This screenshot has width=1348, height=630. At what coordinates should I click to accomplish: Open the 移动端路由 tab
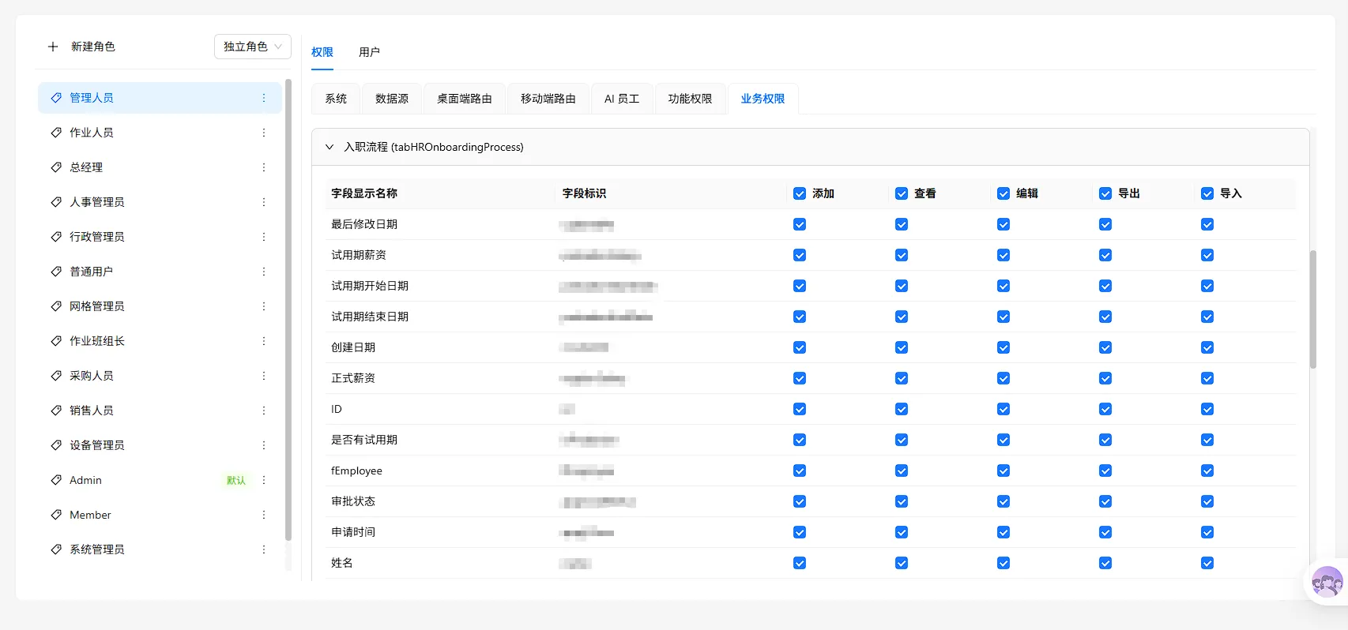[x=548, y=99]
